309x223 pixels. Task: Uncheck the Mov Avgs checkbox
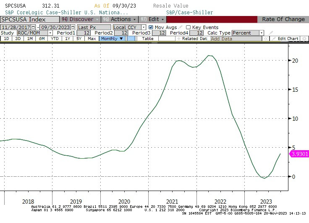click(151, 27)
